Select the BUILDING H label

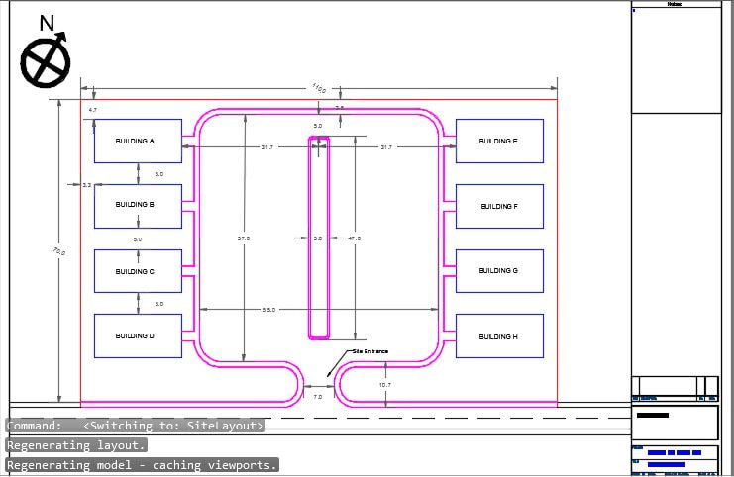point(498,336)
